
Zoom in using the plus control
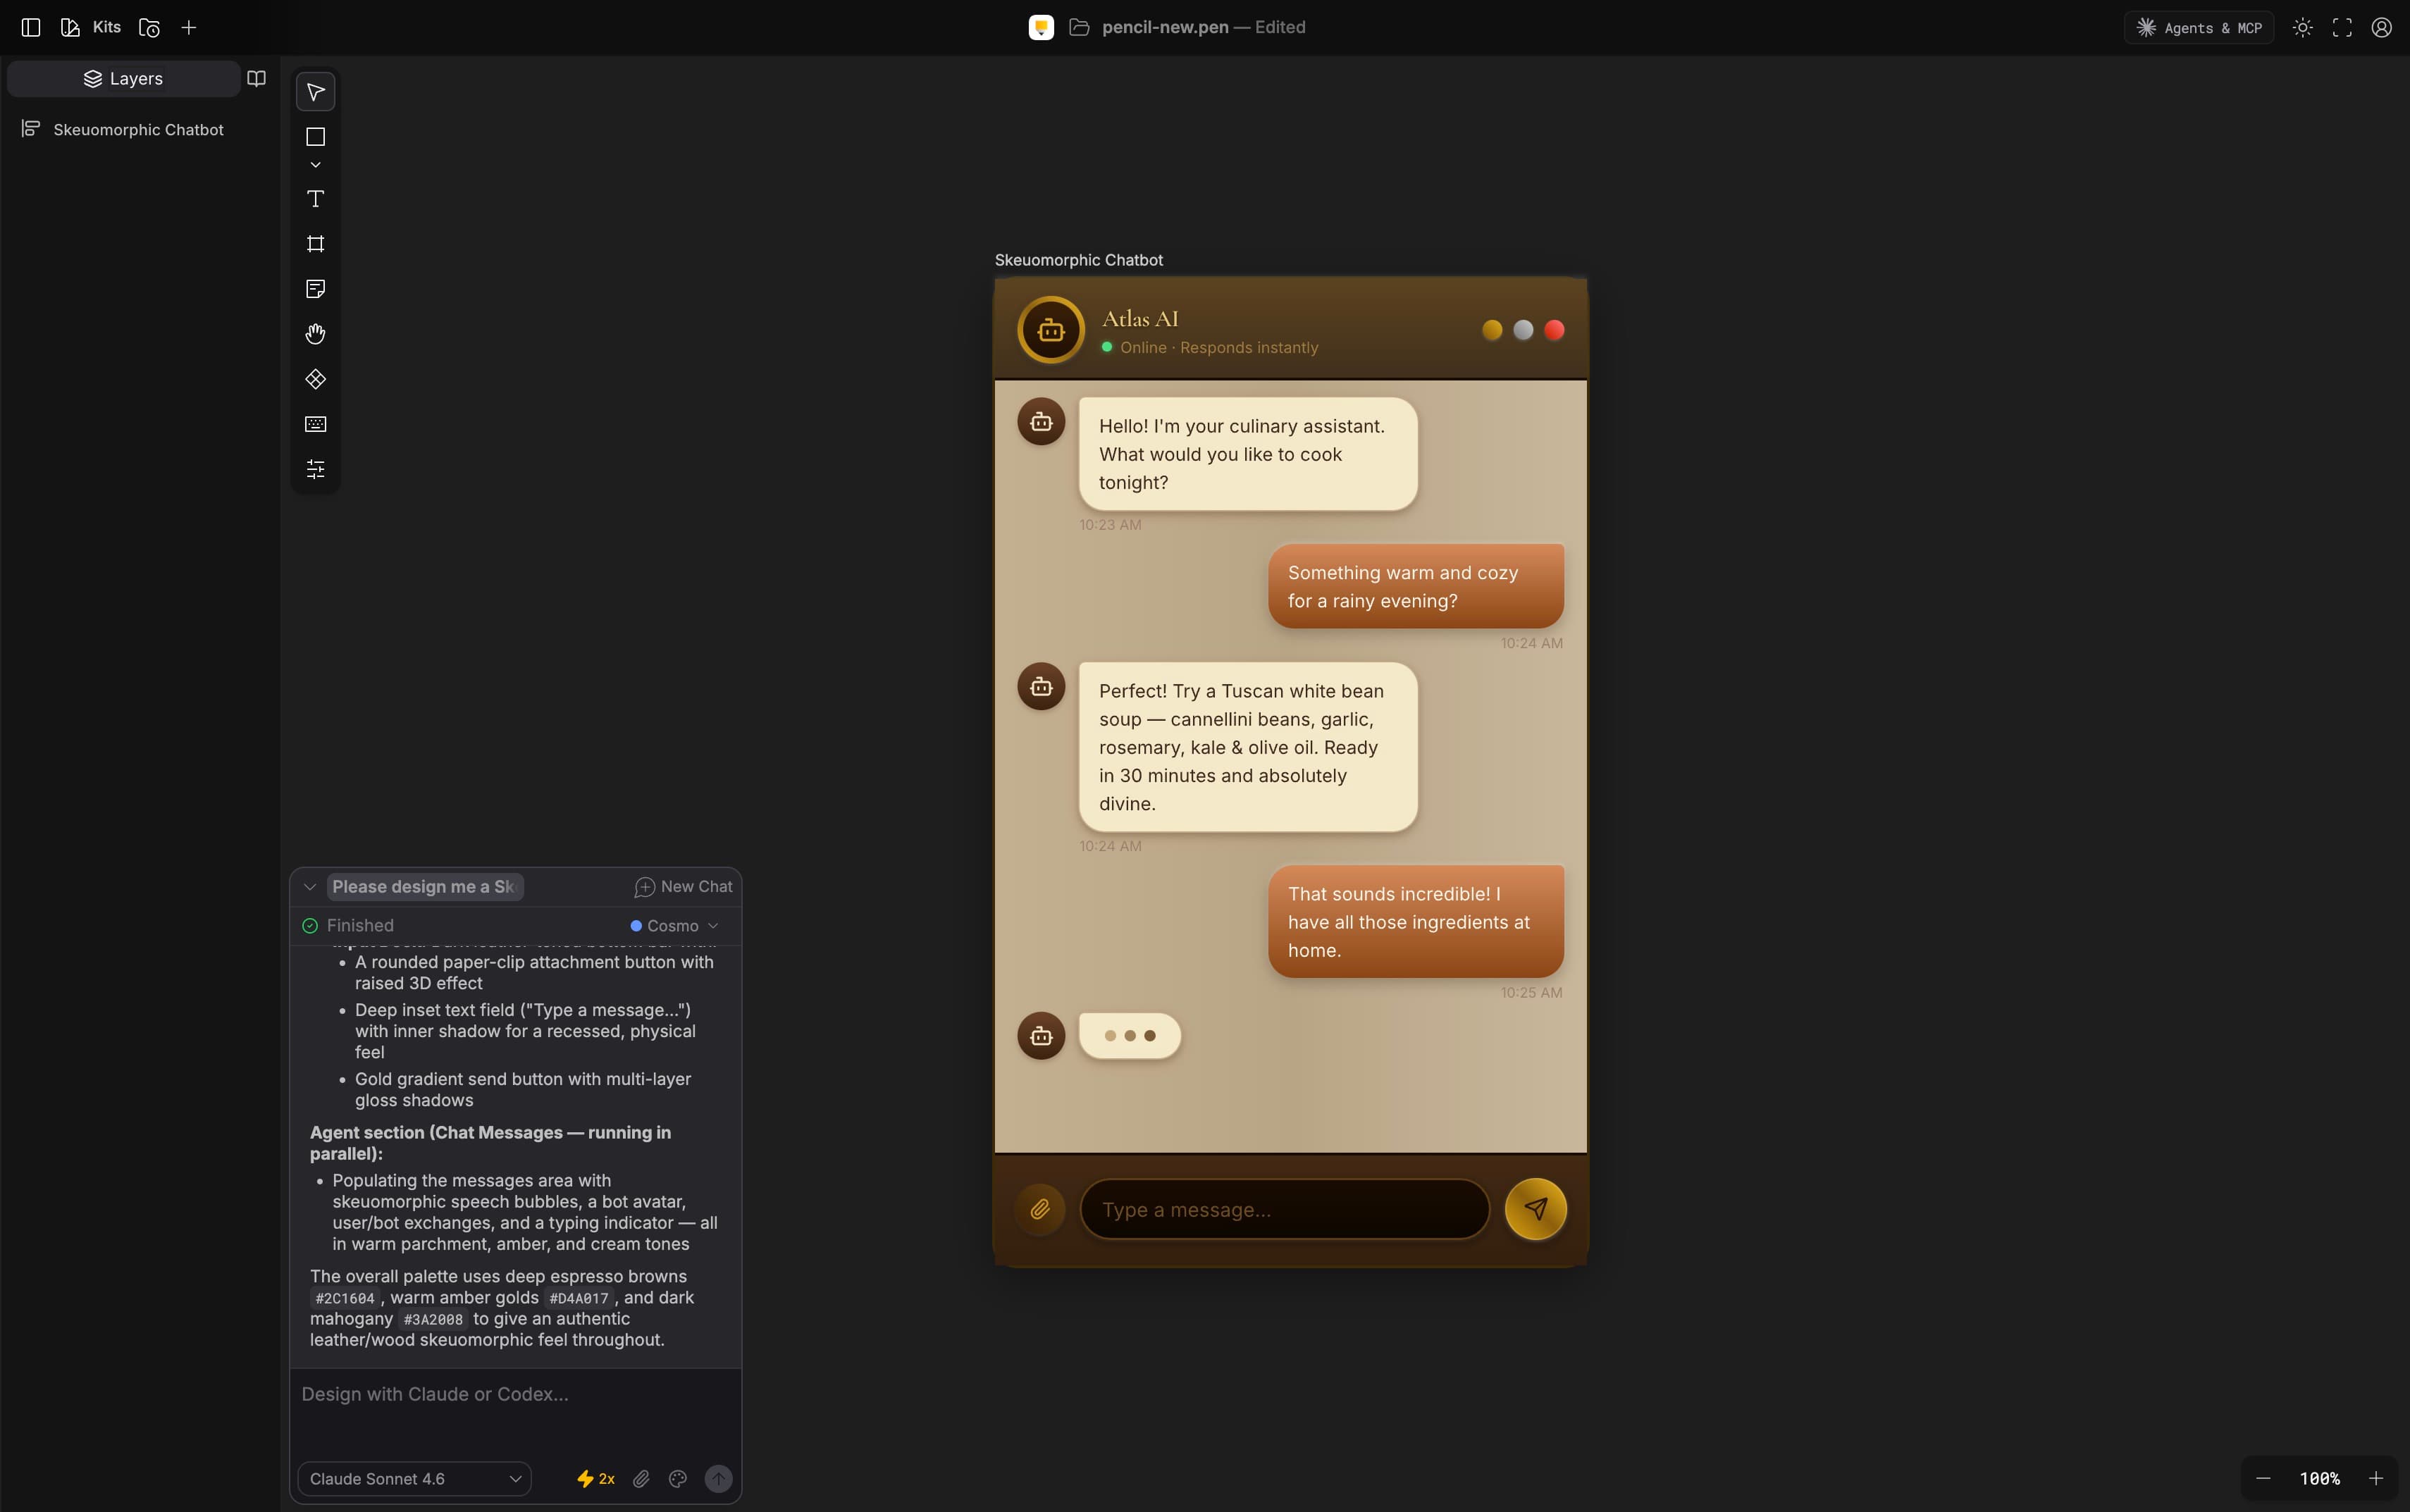point(2377,1478)
